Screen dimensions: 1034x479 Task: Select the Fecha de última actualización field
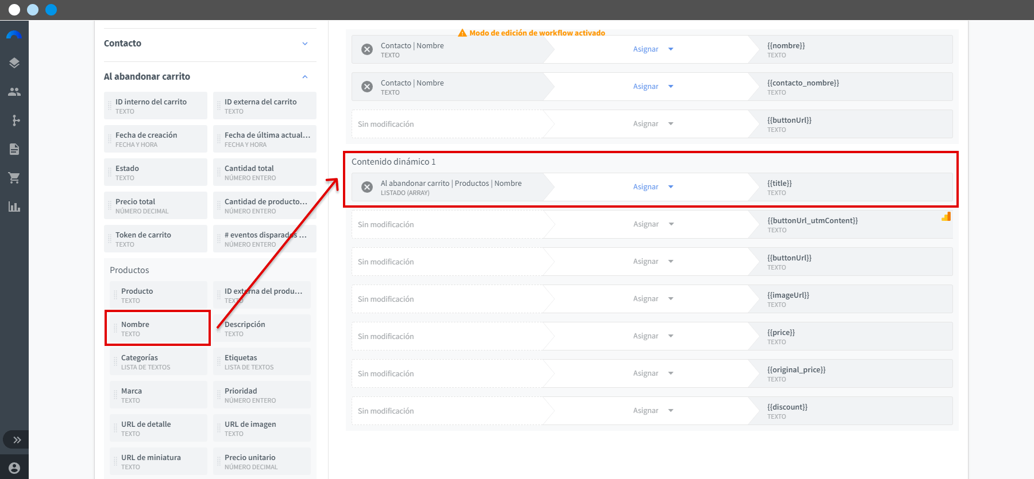pyautogui.click(x=265, y=139)
